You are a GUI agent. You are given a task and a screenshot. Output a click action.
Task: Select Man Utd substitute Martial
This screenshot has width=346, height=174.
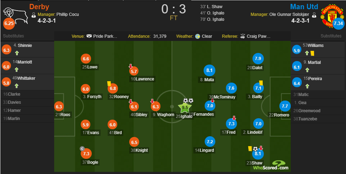314,62
